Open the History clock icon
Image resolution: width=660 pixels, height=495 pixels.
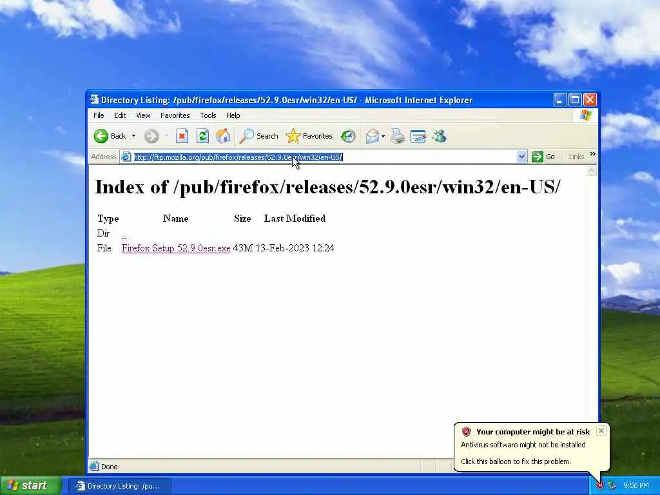[348, 136]
